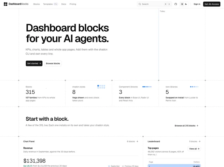This screenshot has height=167, width=224.
Task: Switch to light theme sun icon
Action: pos(182,4)
